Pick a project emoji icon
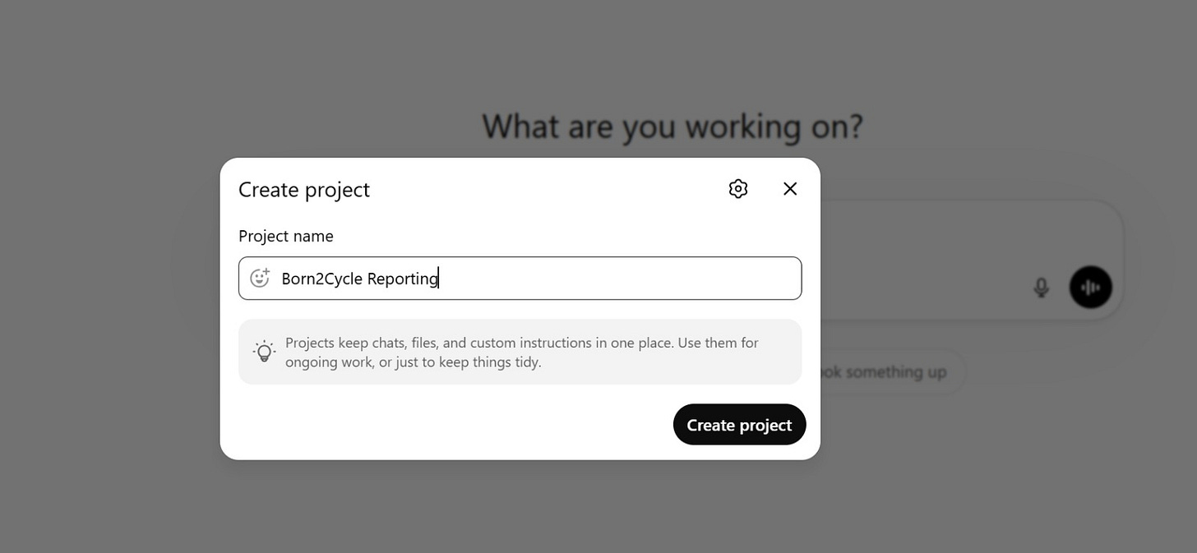This screenshot has height=553, width=1197. point(260,278)
